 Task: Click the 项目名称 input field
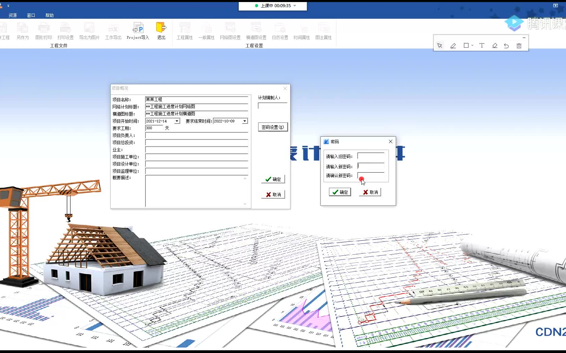click(196, 99)
